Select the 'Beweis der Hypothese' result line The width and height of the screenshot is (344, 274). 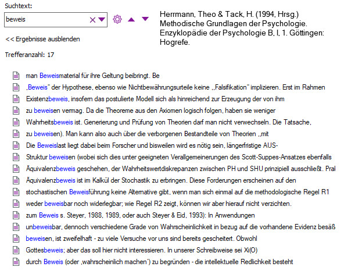[175, 87]
